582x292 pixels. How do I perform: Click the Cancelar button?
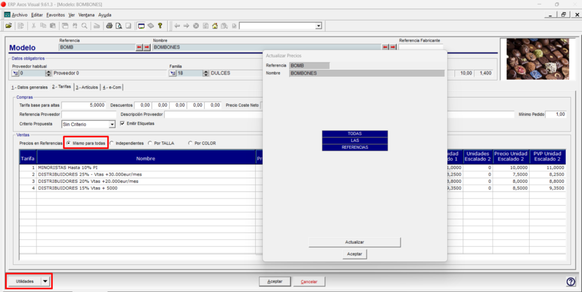click(x=309, y=282)
